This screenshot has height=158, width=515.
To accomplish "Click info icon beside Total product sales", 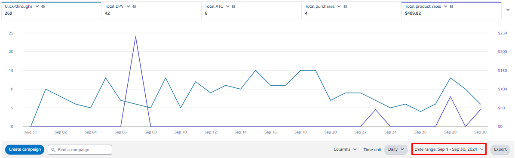I will coord(452,6).
